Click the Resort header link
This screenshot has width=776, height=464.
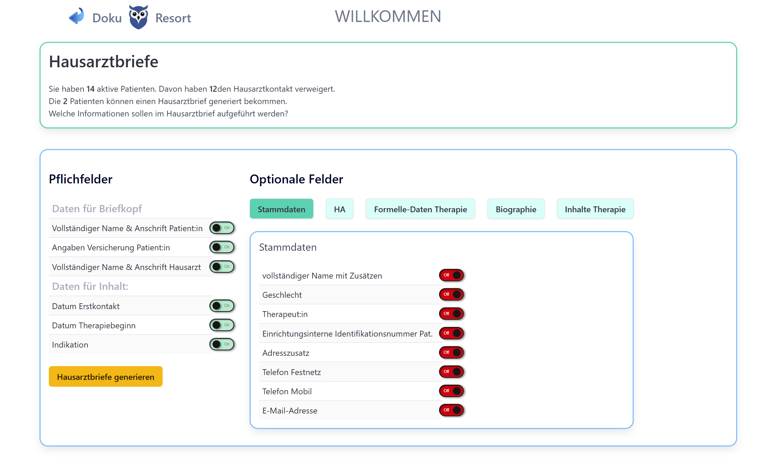pos(173,18)
